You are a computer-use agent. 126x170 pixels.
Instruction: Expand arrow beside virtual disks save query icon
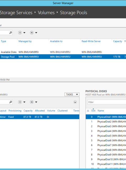click(x=36, y=102)
